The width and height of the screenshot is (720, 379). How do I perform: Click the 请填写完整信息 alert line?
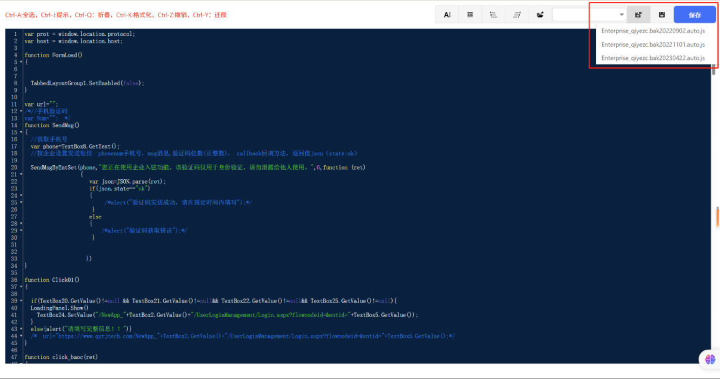click(81, 329)
